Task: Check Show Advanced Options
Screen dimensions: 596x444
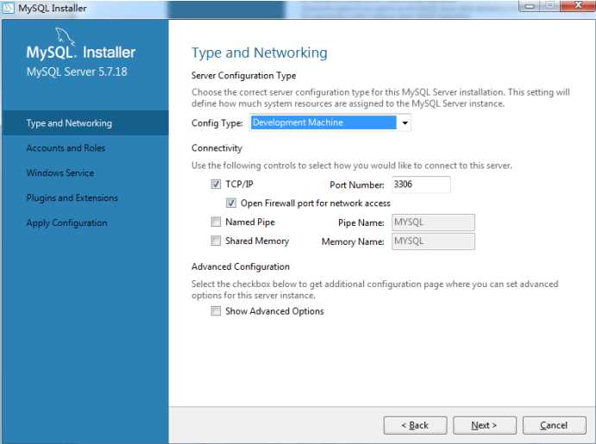Action: click(x=216, y=311)
